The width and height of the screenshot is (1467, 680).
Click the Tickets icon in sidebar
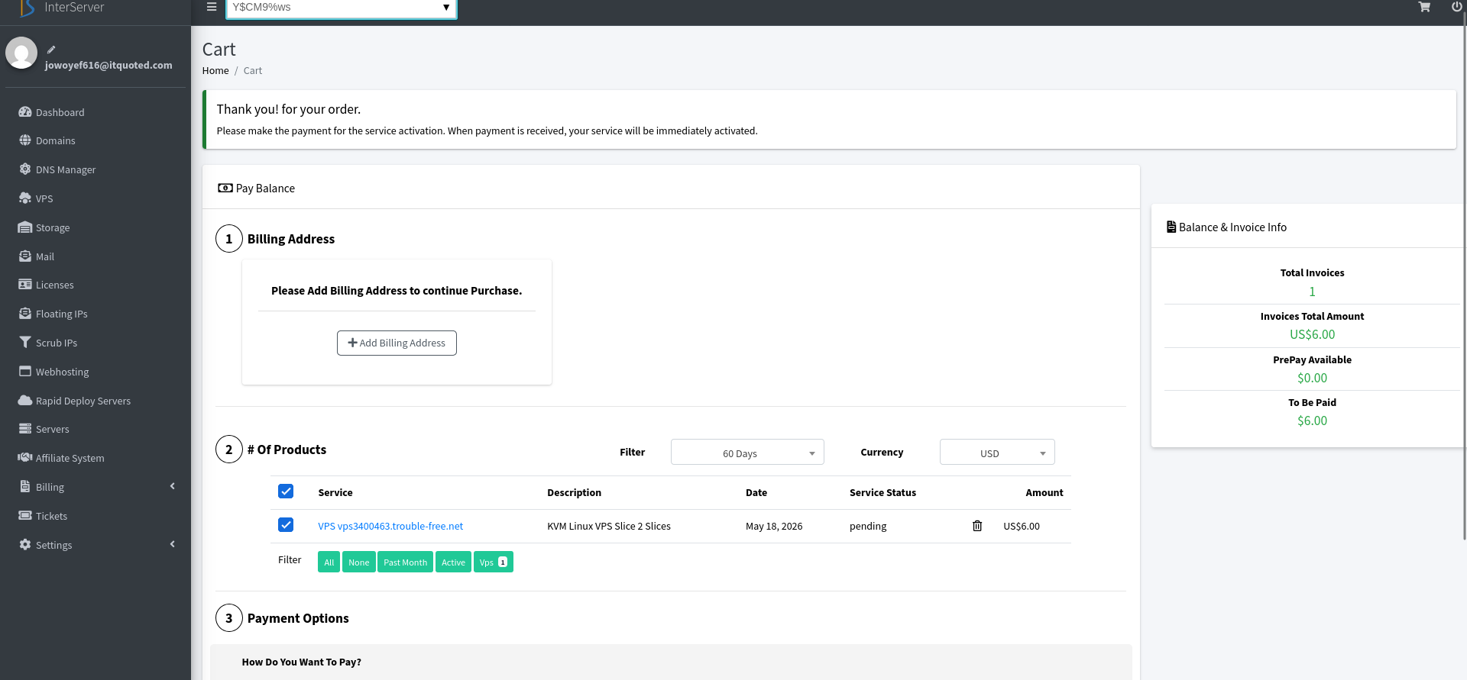(25, 516)
